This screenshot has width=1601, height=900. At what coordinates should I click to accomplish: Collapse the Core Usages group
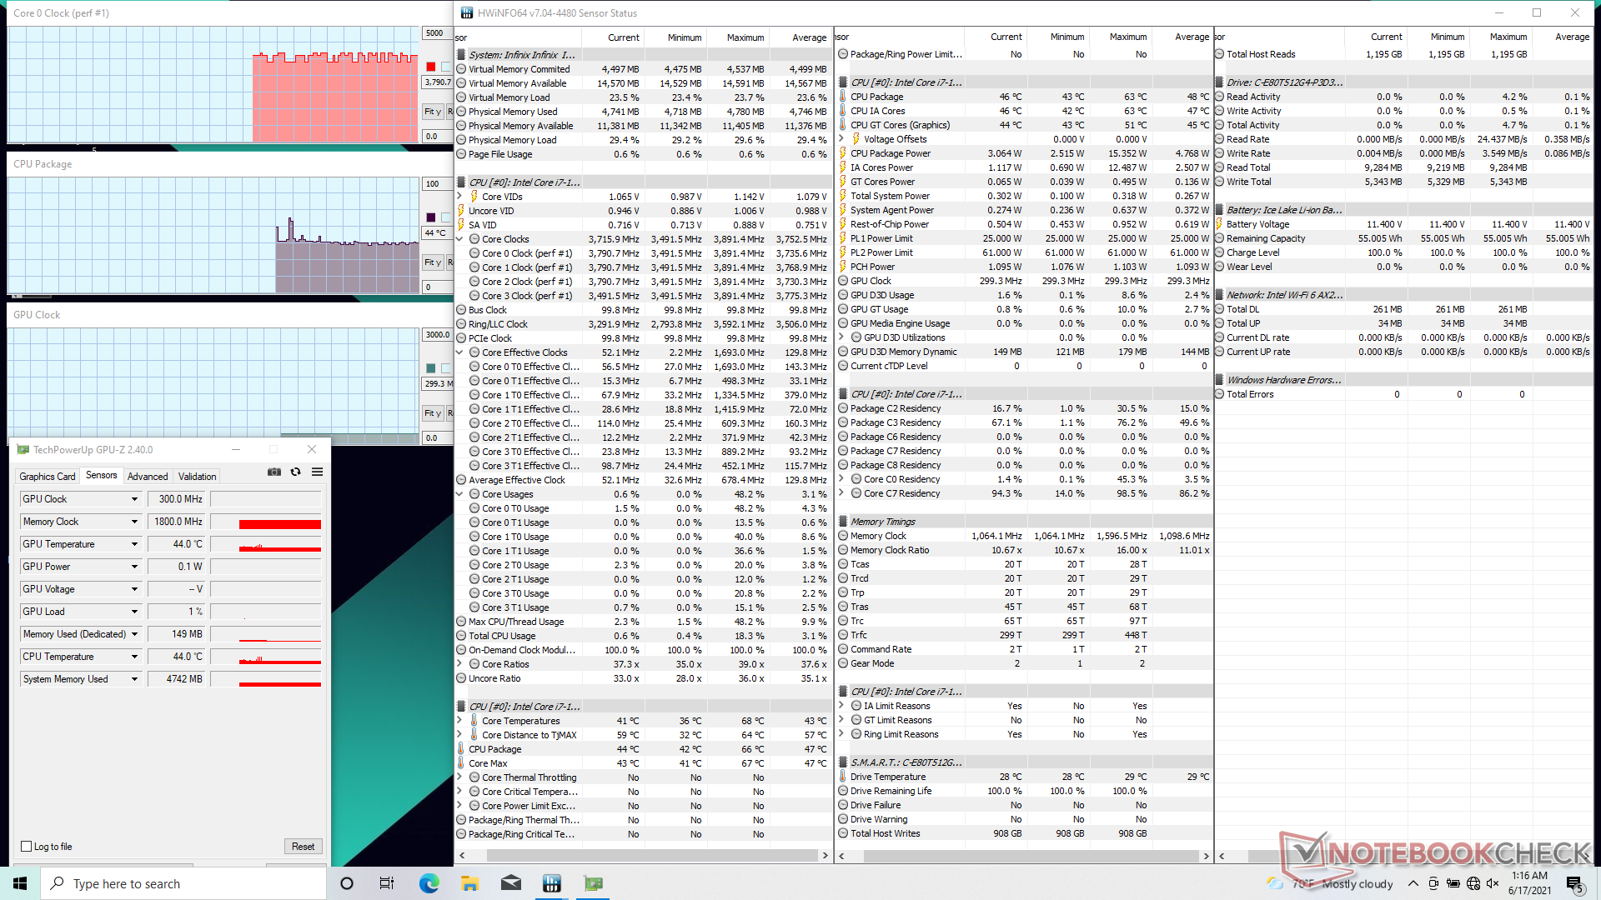[459, 494]
